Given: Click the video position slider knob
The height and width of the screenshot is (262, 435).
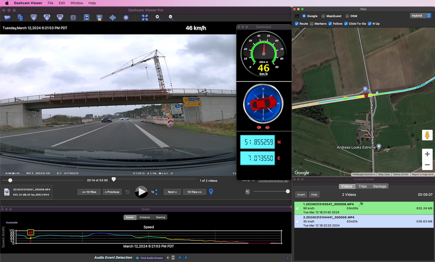Looking at the screenshot, I should [x=10, y=180].
